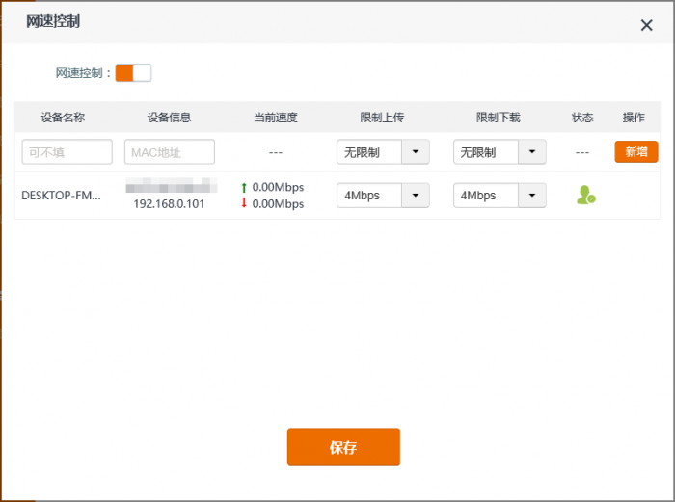The width and height of the screenshot is (675, 502).
Task: Click the 状态 column header
Action: pos(582,118)
